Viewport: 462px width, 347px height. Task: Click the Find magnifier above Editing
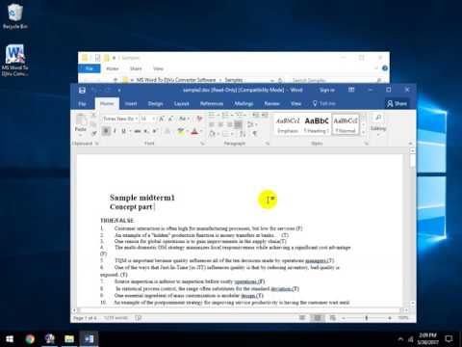[x=378, y=118]
